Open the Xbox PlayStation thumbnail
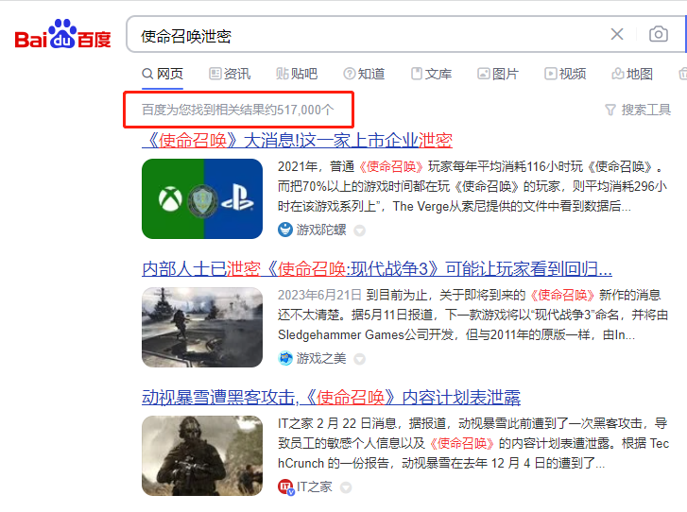 (202, 198)
